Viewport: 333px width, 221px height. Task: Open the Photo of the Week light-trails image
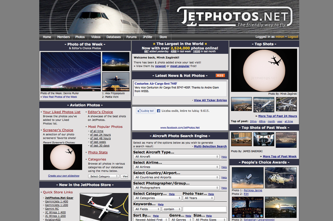pos(71,72)
